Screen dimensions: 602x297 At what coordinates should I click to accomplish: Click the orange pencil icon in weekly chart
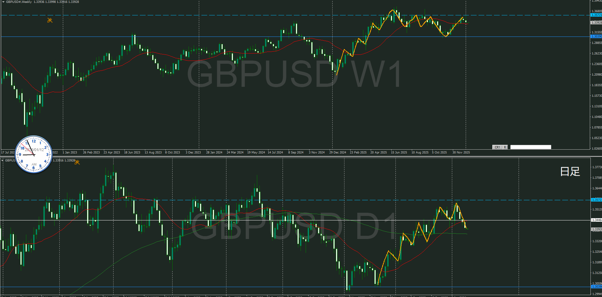[50, 20]
